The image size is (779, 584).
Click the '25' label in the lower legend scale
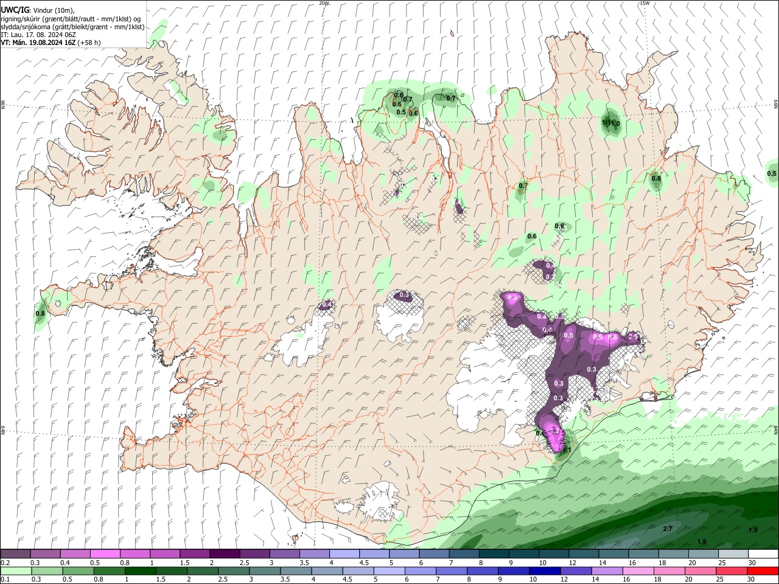720,579
